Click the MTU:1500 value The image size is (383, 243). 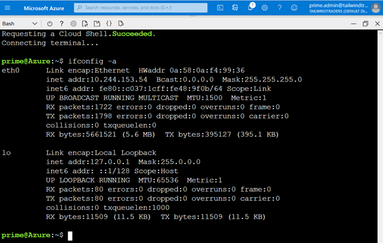tap(205, 98)
